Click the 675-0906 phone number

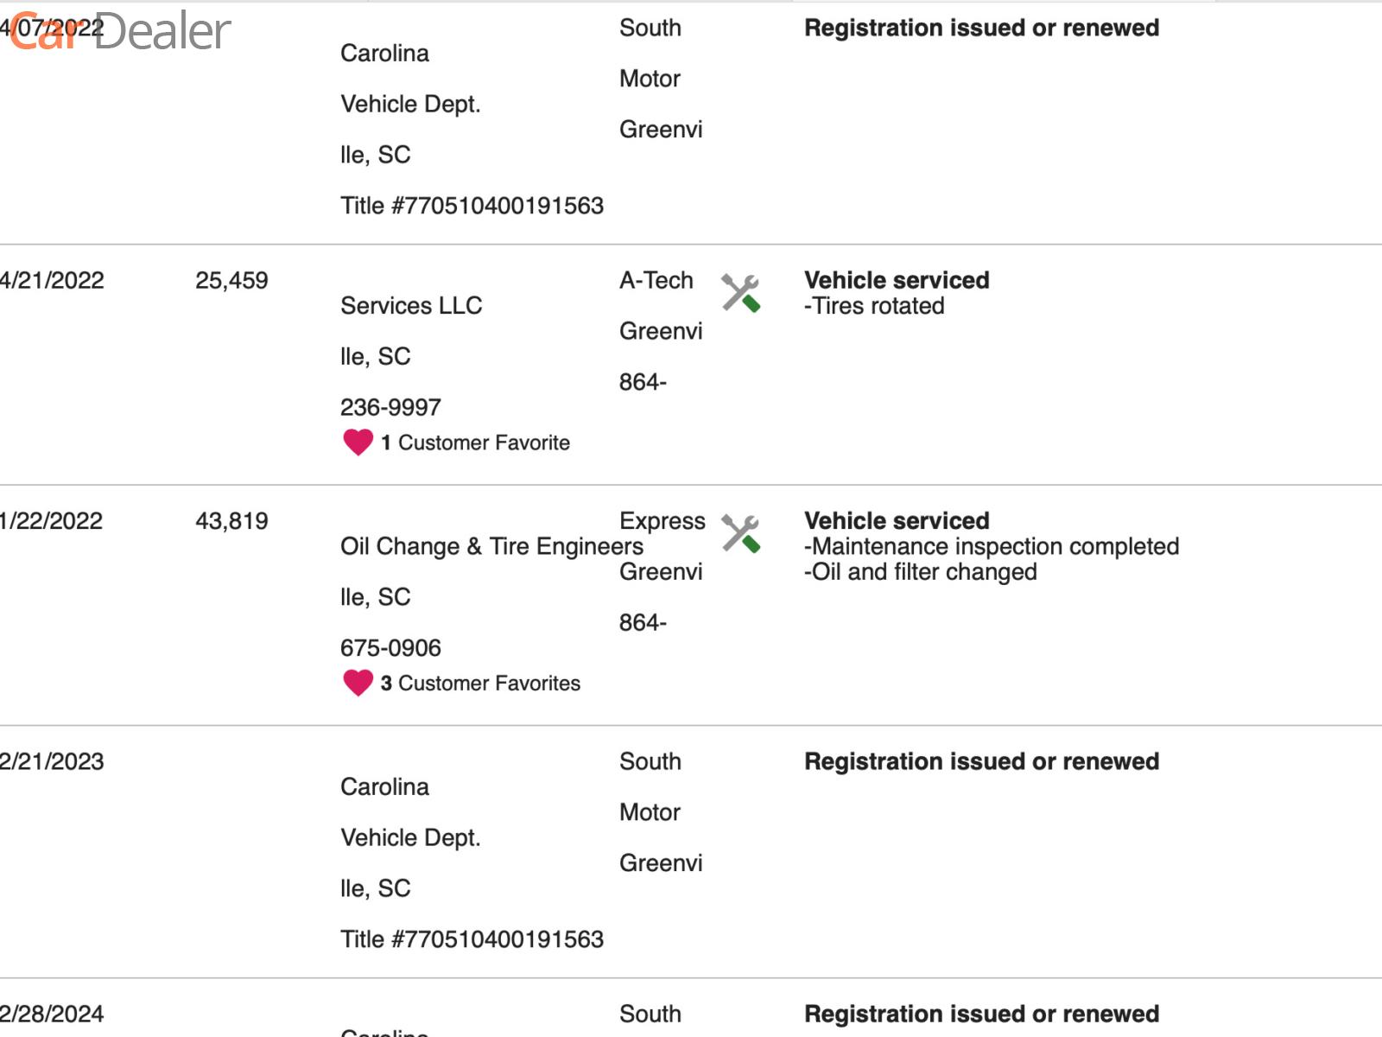tap(390, 647)
